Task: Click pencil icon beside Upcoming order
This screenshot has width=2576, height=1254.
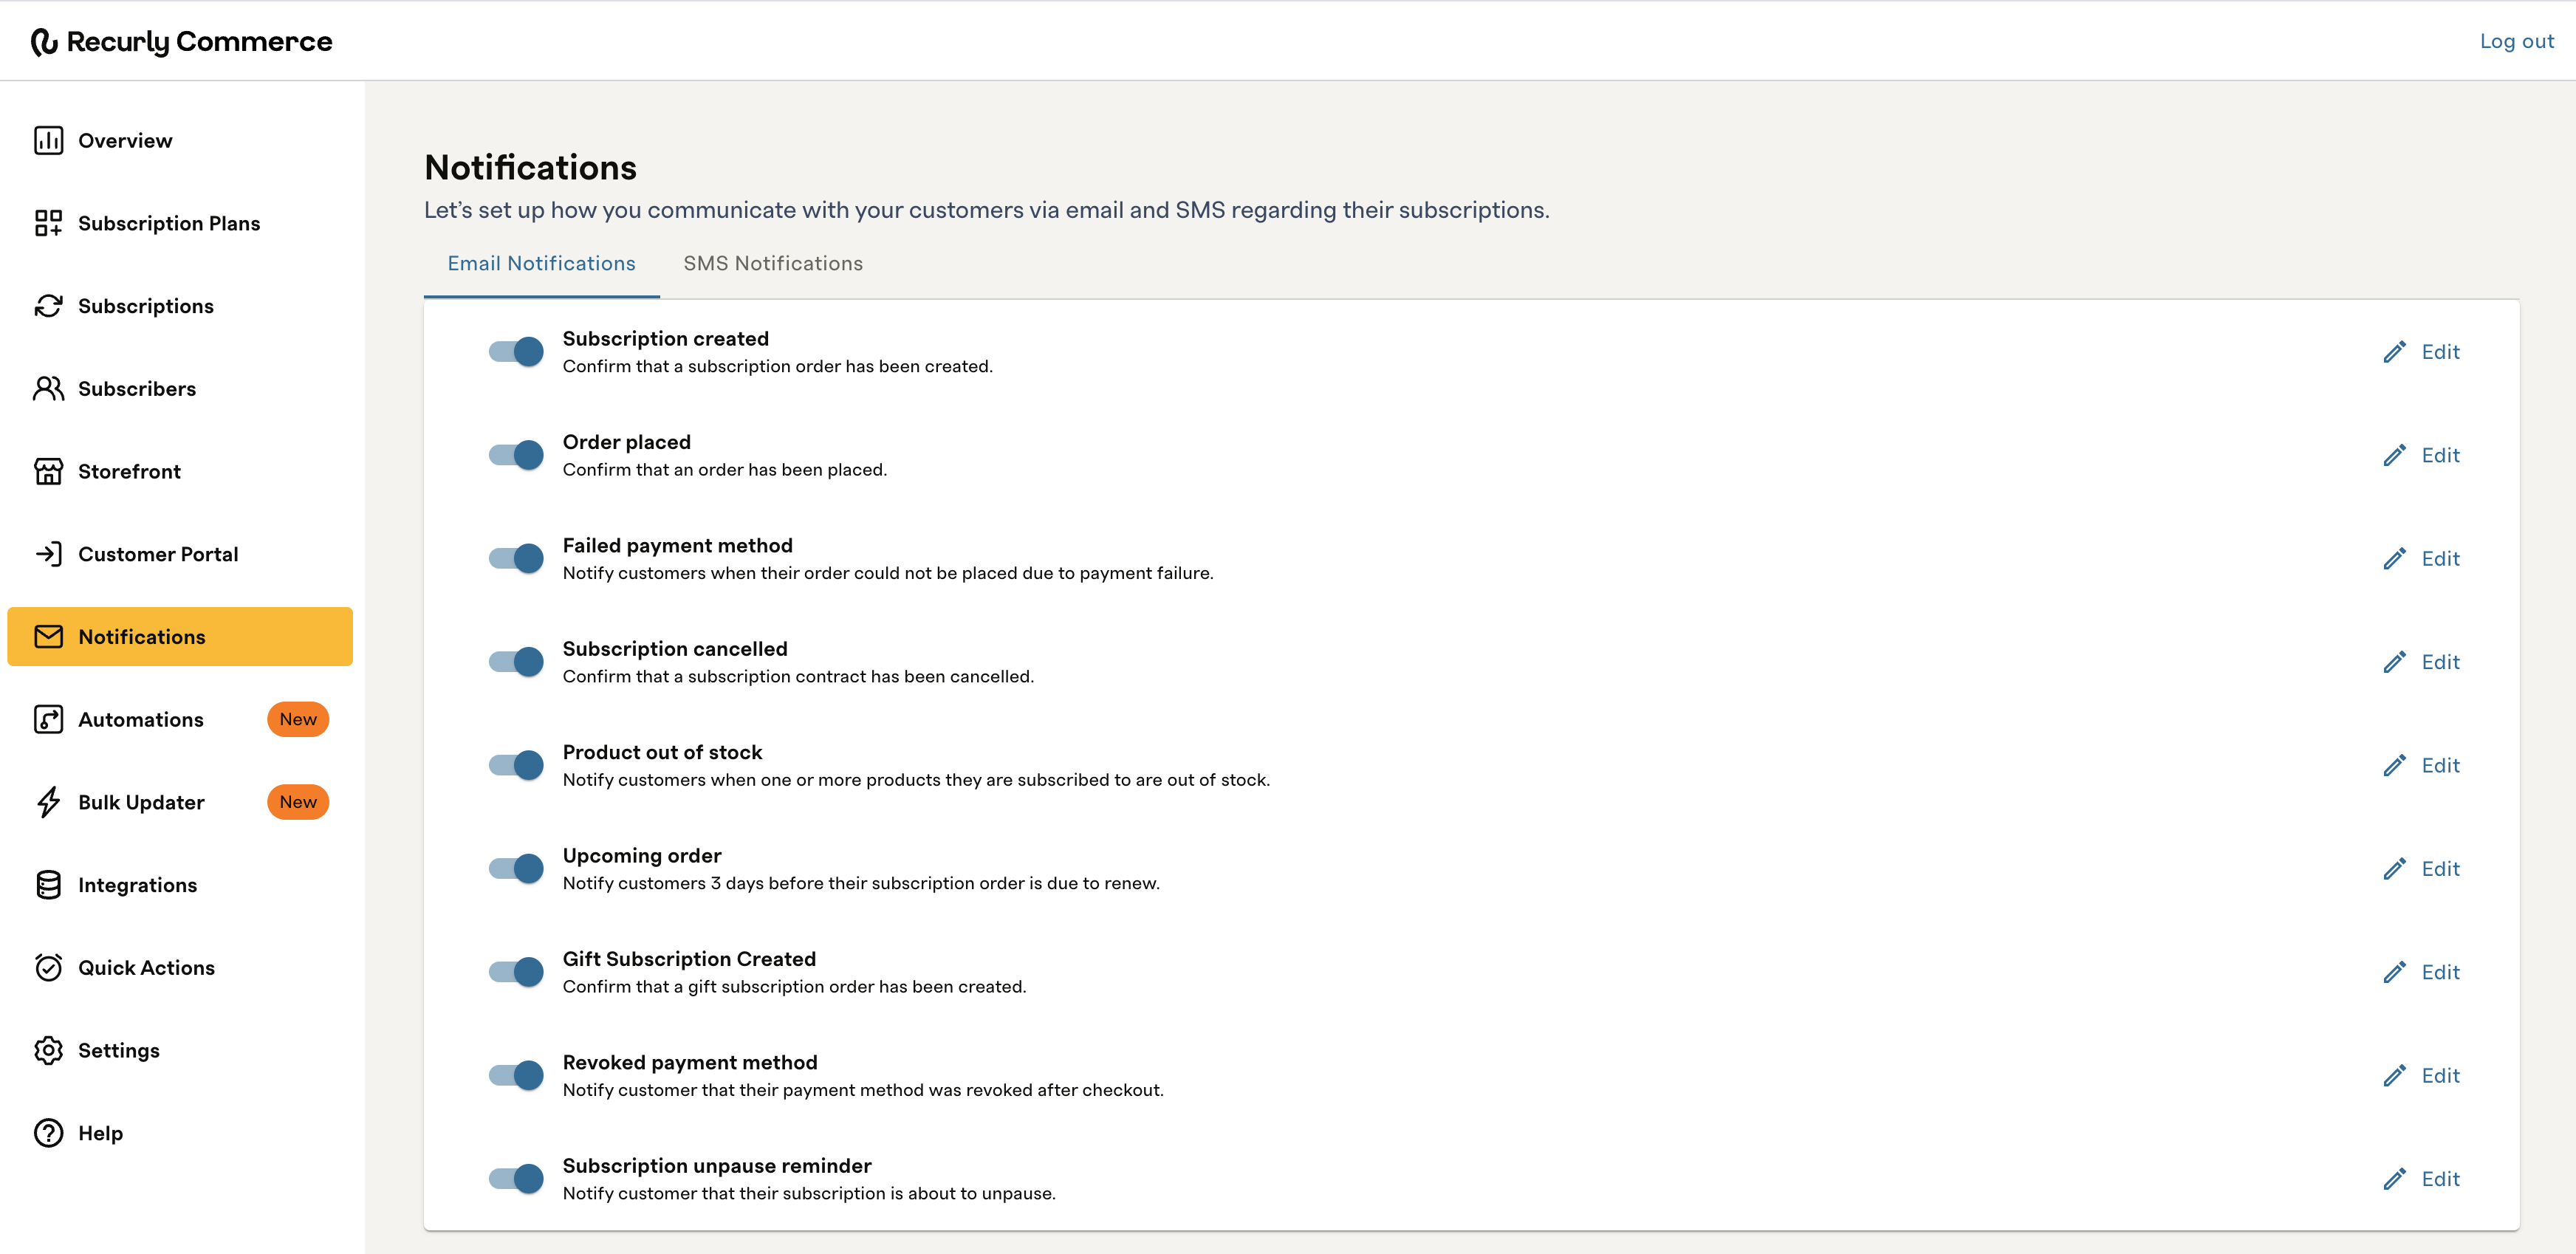Action: [x=2394, y=869]
